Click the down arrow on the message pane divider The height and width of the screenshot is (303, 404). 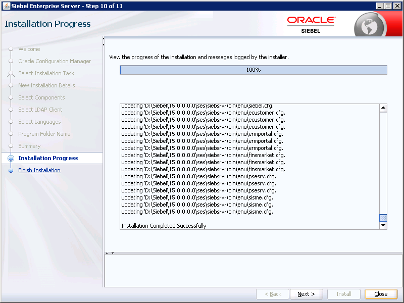pyautogui.click(x=113, y=253)
